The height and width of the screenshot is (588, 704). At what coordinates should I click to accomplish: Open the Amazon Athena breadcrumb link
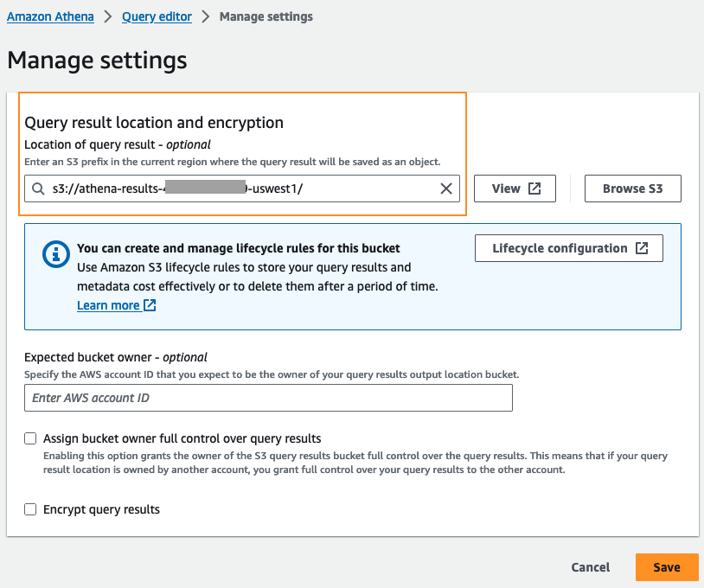point(50,16)
